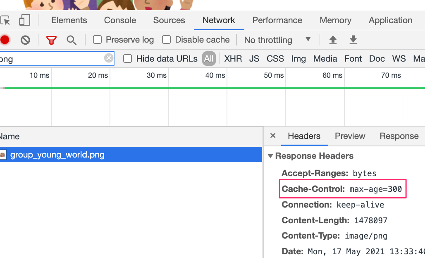The width and height of the screenshot is (425, 258).
Task: Clear the network log with the clear icon
Action: click(x=26, y=40)
